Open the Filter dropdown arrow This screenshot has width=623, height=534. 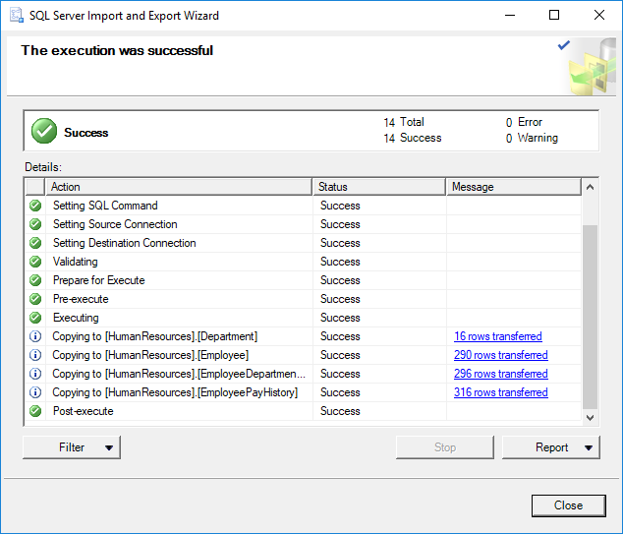(109, 447)
